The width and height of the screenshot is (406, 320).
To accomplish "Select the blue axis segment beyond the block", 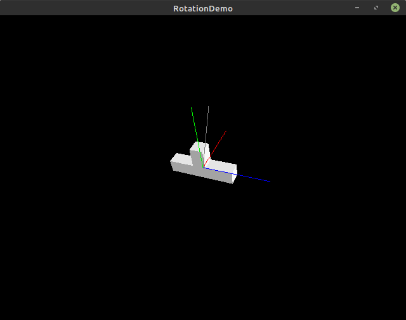I will pos(252,177).
